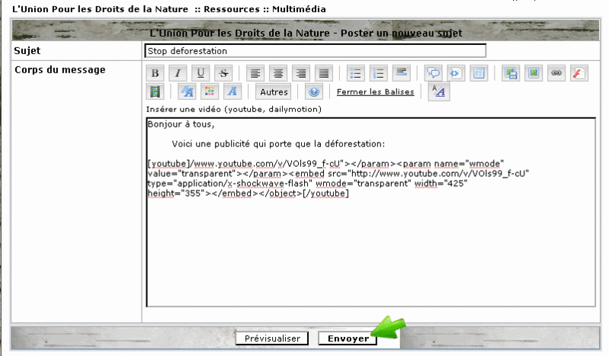Open the Multimédia breadcrumb link
The image size is (609, 356).
point(299,9)
